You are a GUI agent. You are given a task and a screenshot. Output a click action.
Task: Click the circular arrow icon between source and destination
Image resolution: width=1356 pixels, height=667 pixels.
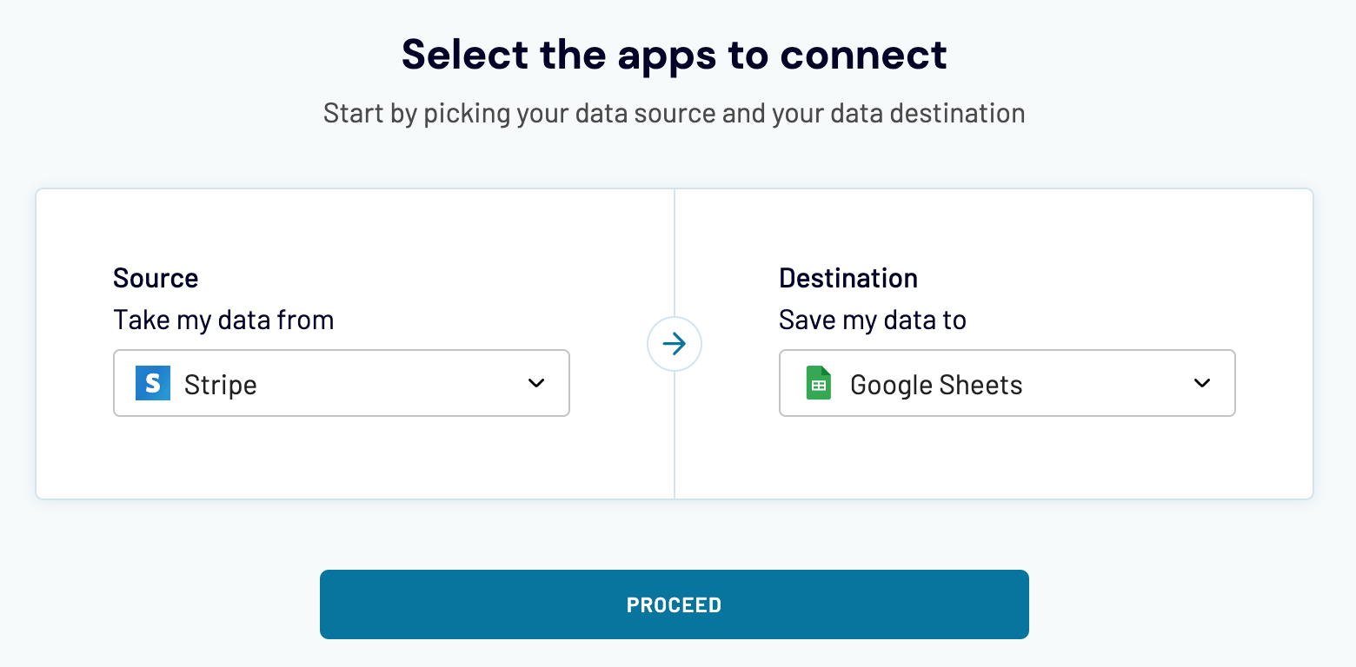[x=674, y=344]
